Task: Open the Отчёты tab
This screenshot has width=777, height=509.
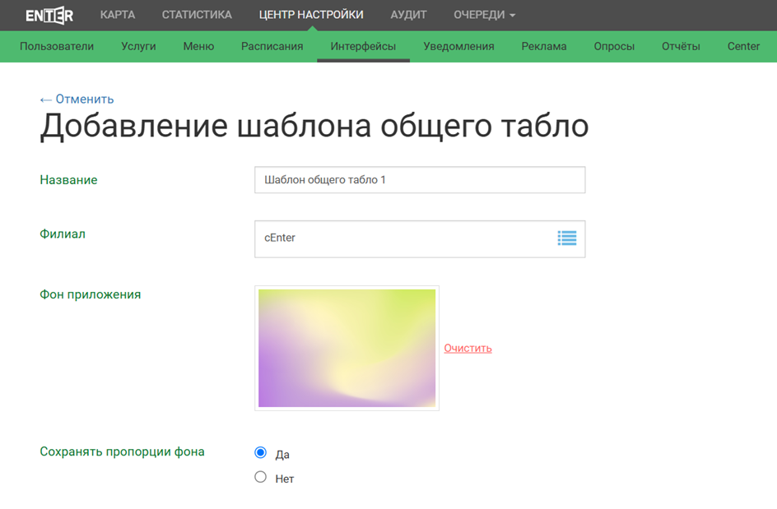Action: pyautogui.click(x=681, y=46)
